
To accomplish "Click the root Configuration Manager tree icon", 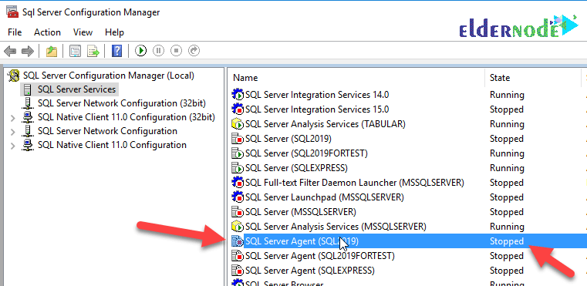I will [14, 76].
